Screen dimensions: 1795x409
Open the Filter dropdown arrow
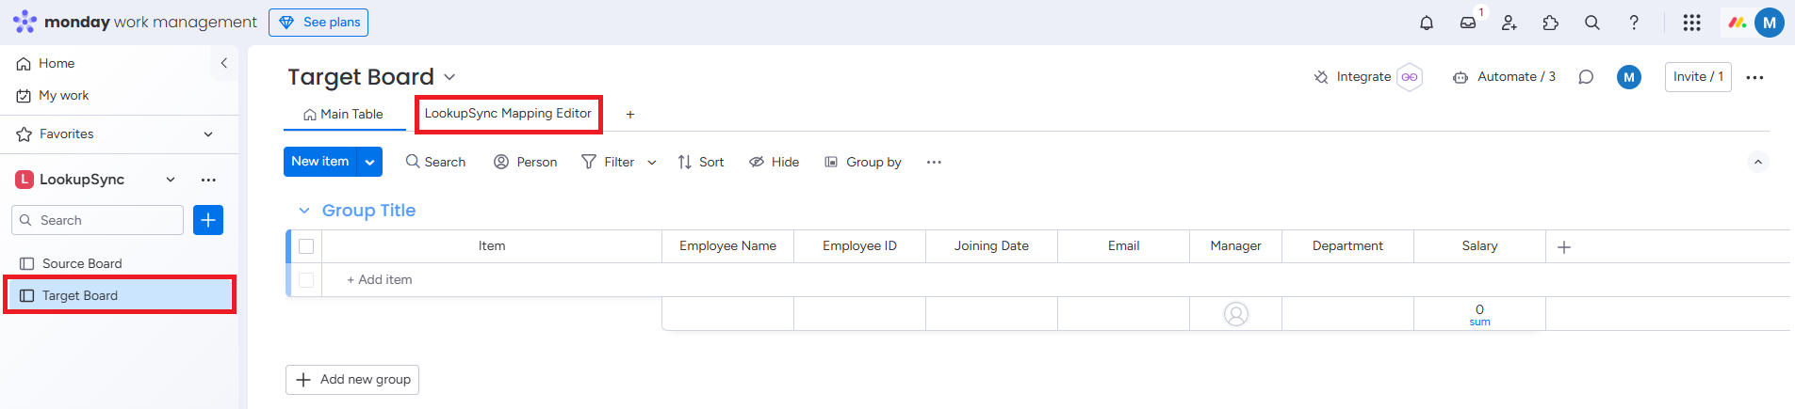(x=652, y=162)
